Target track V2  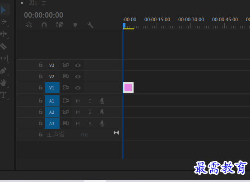(51, 77)
